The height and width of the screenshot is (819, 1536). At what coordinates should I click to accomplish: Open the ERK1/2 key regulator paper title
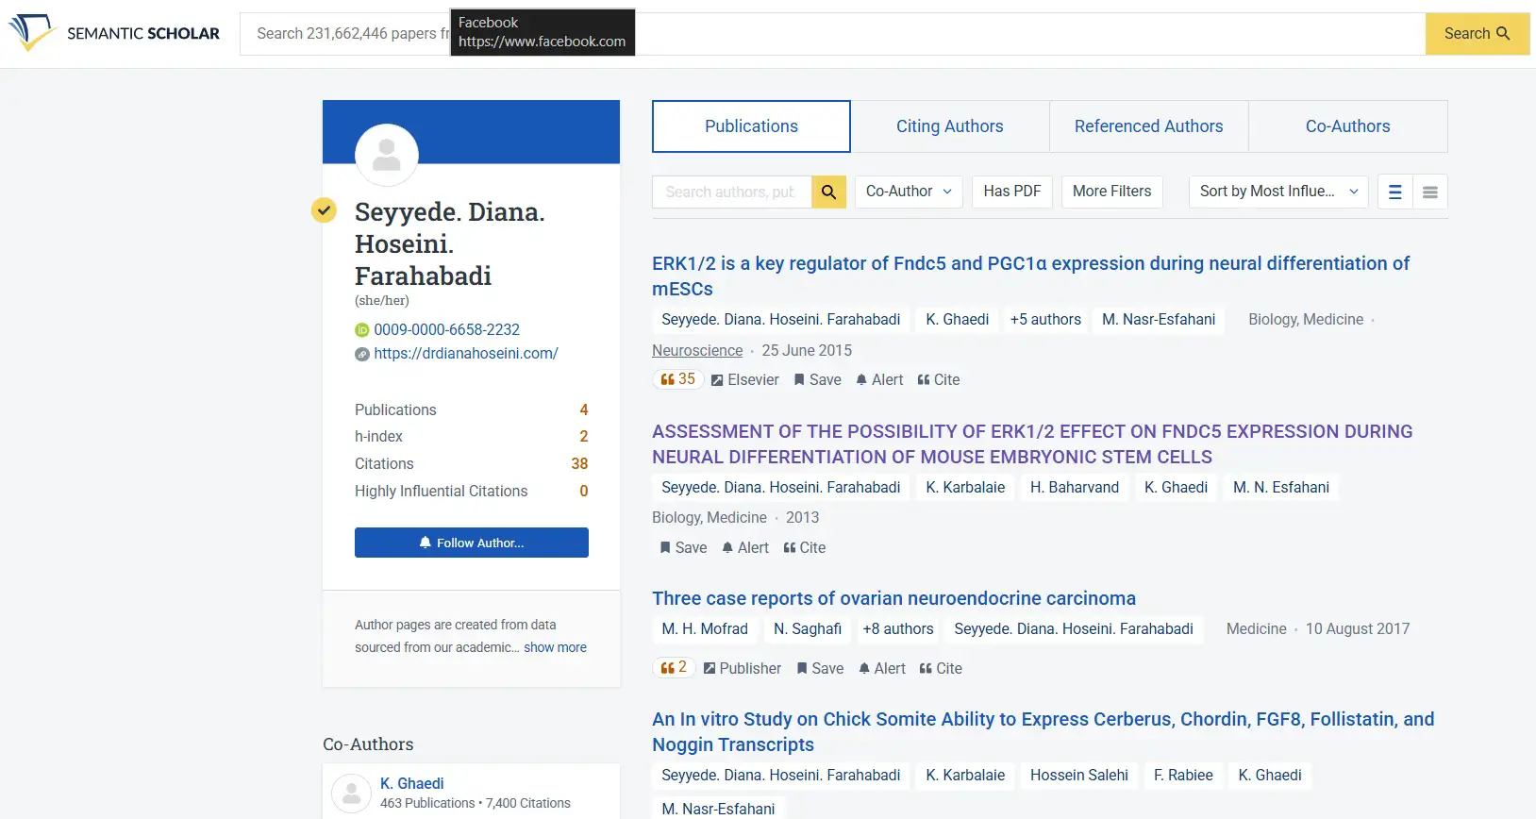click(1030, 276)
